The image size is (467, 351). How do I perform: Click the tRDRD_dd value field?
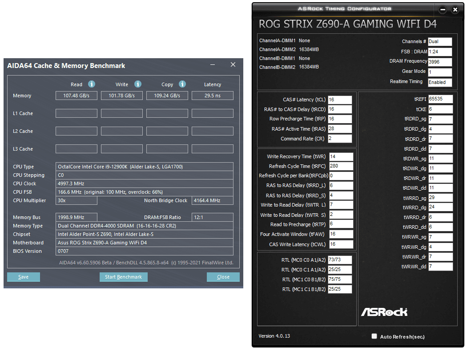pyautogui.click(x=440, y=149)
